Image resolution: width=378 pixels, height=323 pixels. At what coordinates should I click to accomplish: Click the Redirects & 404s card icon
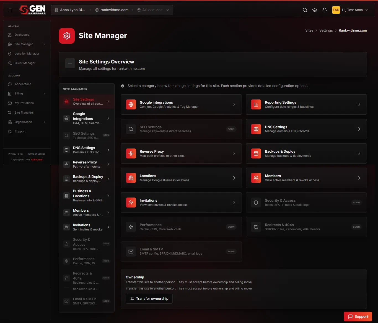pyautogui.click(x=256, y=227)
